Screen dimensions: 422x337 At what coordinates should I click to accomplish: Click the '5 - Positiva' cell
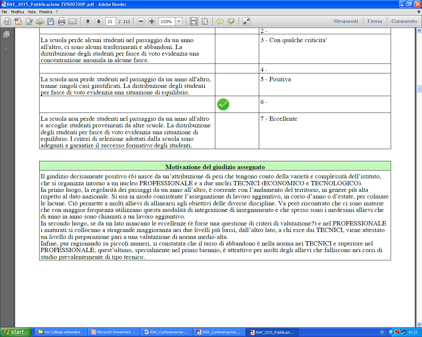coord(325,85)
